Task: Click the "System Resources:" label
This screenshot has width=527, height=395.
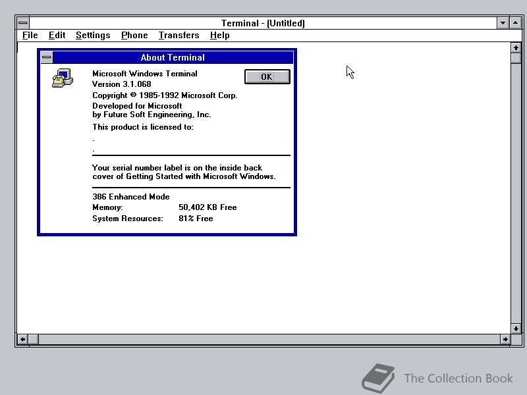Action: tap(128, 219)
